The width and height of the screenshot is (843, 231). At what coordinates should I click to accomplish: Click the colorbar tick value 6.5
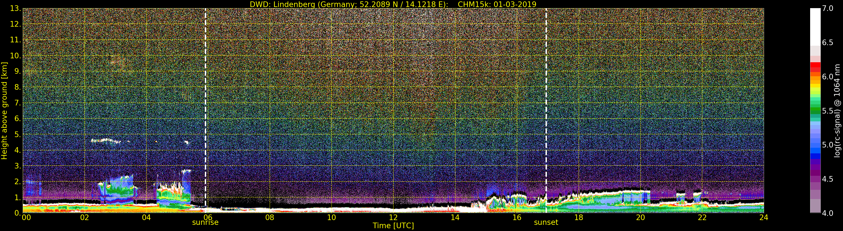click(828, 43)
